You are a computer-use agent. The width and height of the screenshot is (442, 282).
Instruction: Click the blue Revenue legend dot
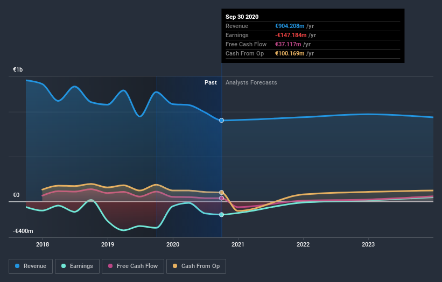click(17, 266)
